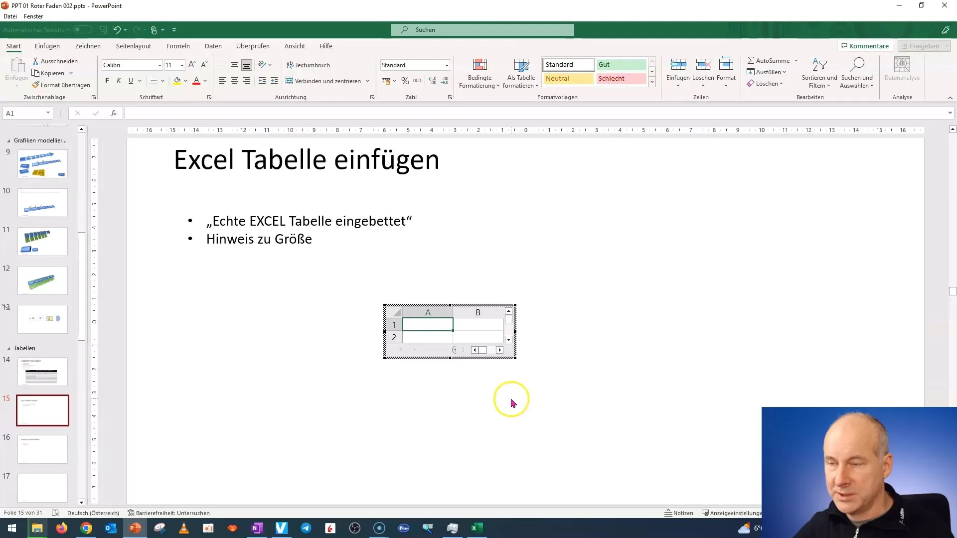
Task: Collapse the Tabellen section
Action: [8, 349]
